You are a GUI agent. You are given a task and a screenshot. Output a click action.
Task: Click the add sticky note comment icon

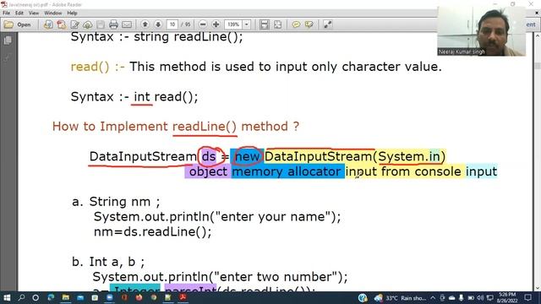pos(296,24)
